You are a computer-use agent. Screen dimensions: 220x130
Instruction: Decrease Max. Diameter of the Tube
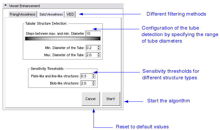pos(98,56)
